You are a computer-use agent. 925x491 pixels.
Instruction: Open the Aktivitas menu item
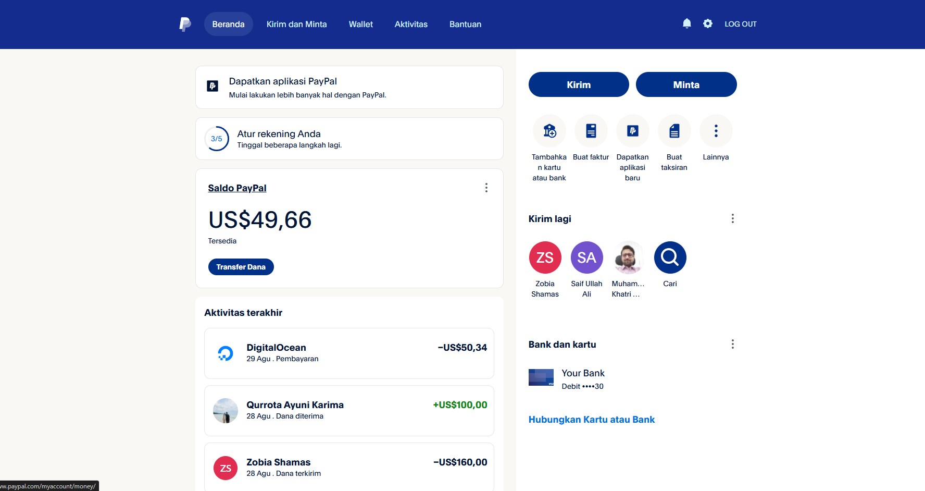click(410, 24)
